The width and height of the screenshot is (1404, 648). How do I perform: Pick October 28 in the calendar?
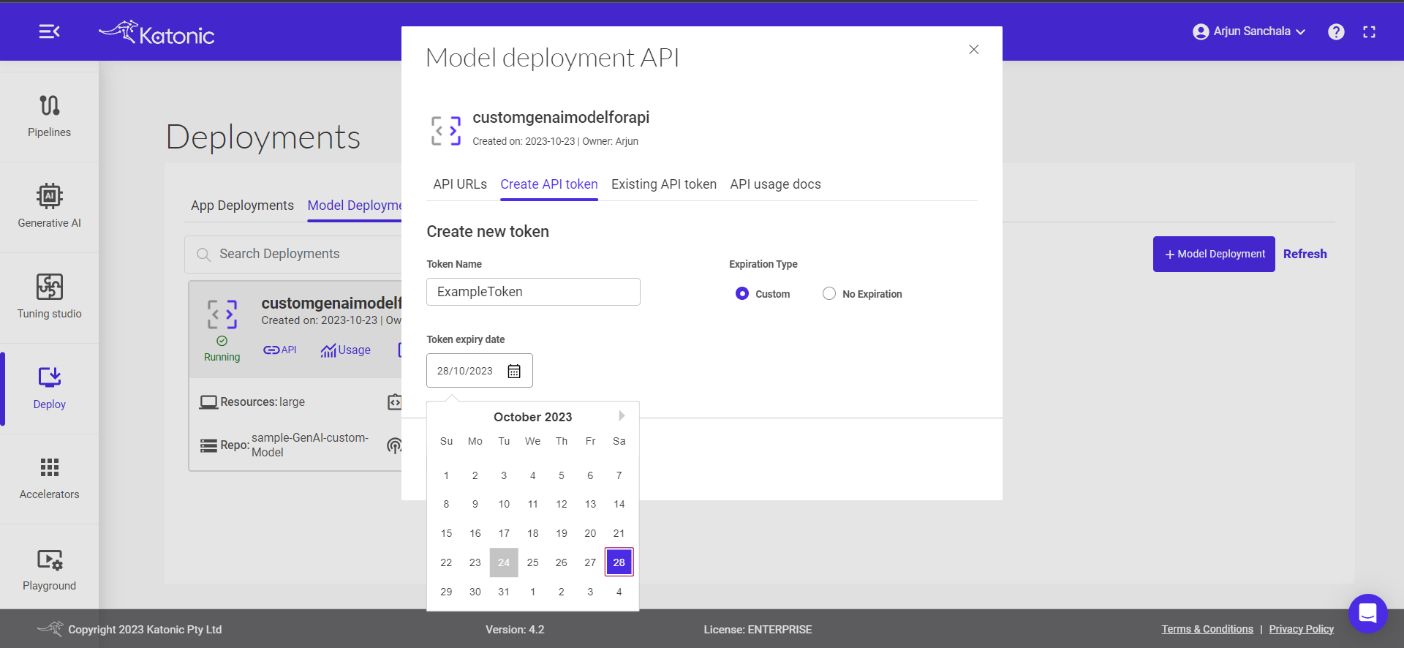(x=619, y=562)
